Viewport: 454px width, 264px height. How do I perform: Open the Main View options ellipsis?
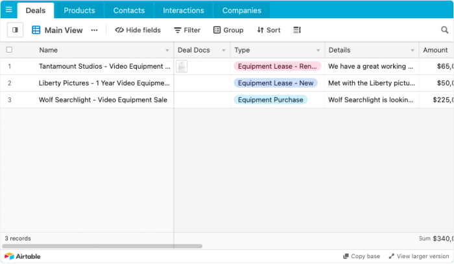point(95,30)
